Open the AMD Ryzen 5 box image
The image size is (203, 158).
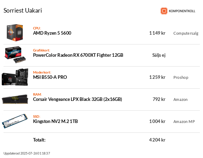(15, 33)
